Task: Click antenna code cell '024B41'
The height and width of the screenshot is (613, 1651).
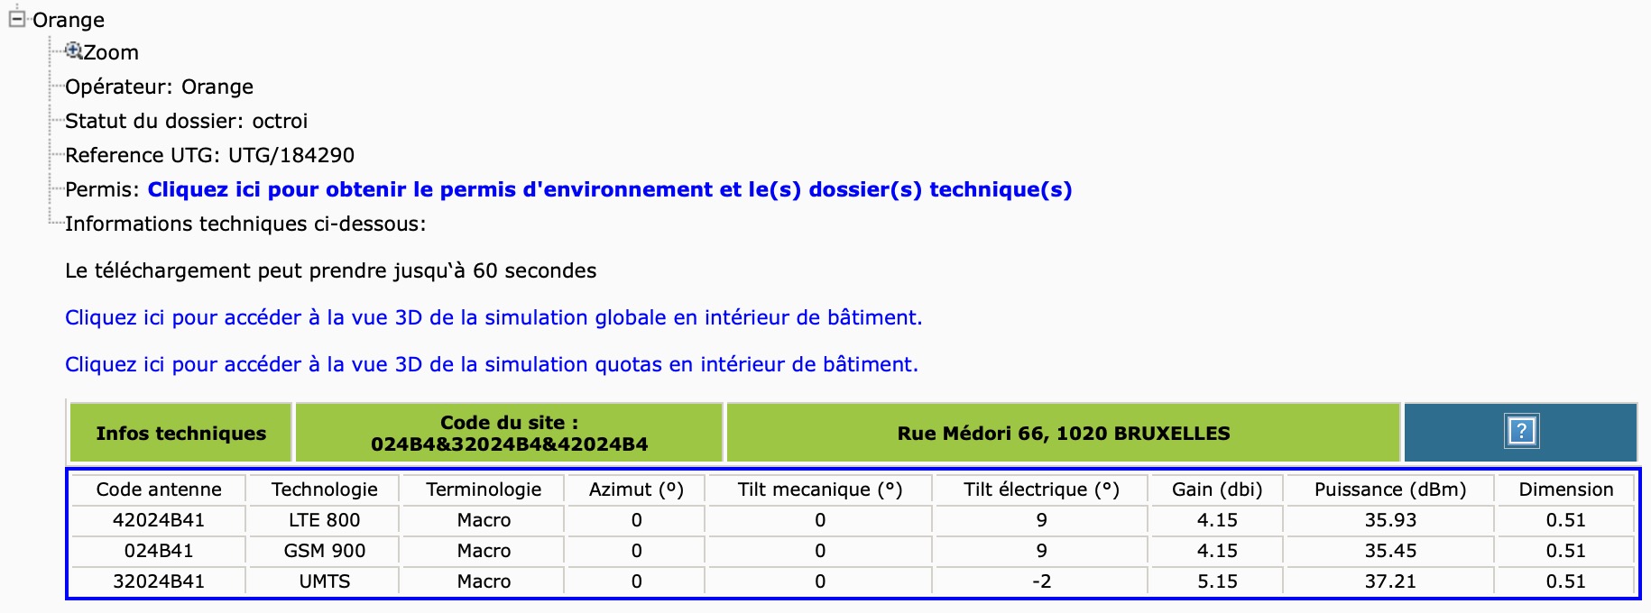Action: (159, 551)
